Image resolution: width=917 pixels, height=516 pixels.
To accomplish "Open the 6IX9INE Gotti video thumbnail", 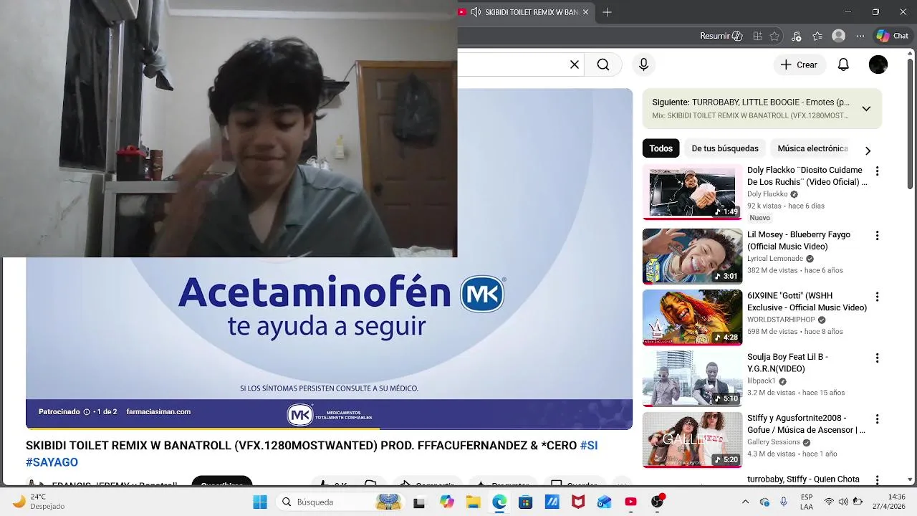I will (x=692, y=317).
